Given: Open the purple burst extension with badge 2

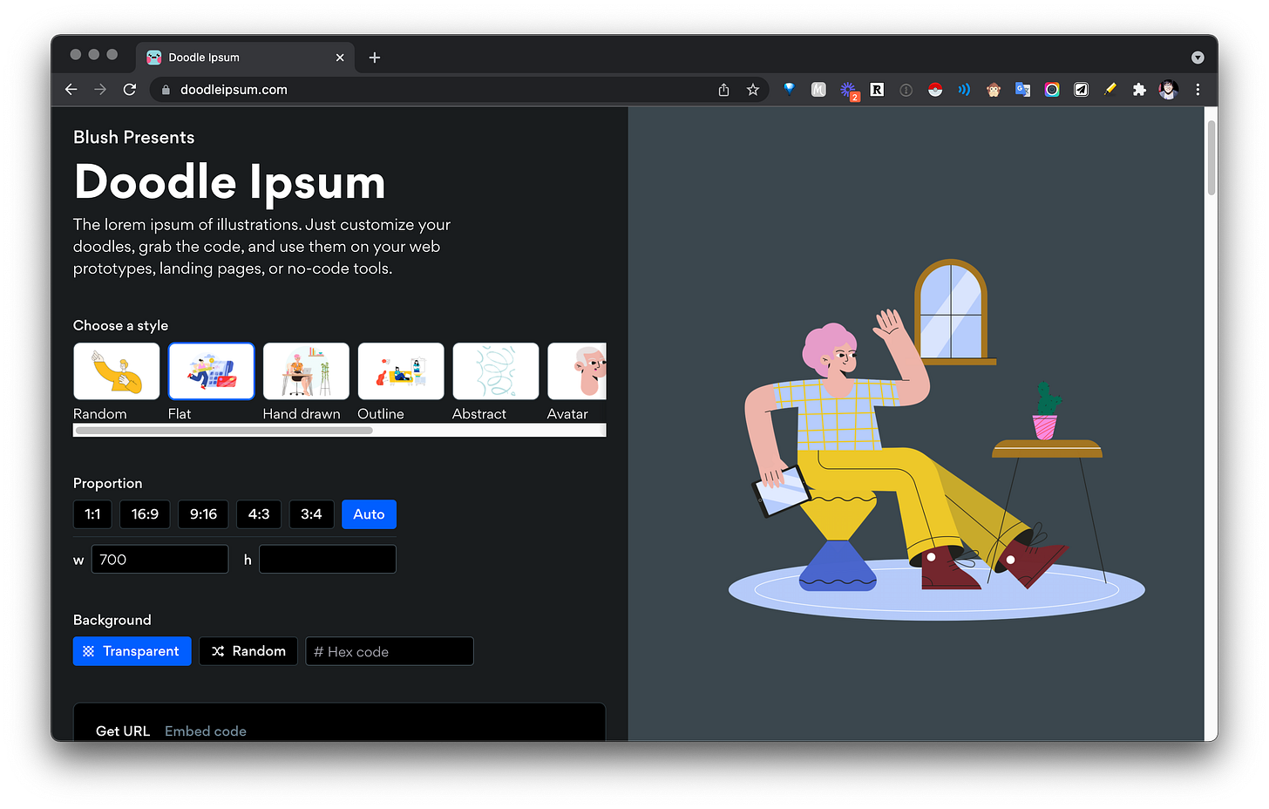Looking at the screenshot, I should click(x=848, y=90).
